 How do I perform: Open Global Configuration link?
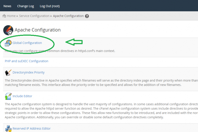tap(27, 43)
